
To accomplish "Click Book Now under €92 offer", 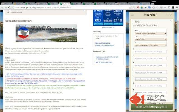I will [x=98, y=24].
